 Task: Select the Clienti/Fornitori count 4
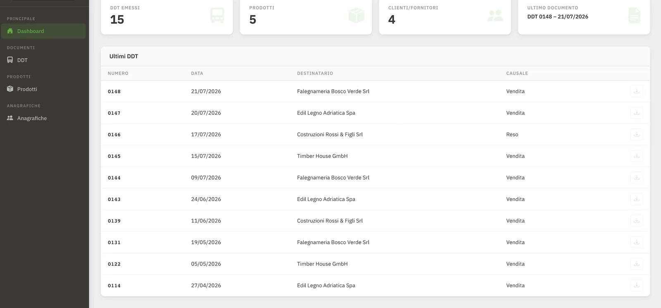(x=392, y=19)
